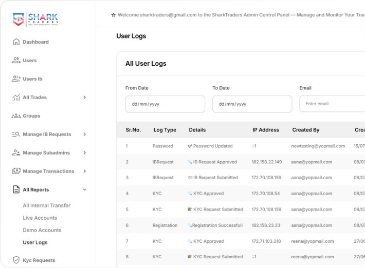Click the Users people icon
The image size is (365, 268).
(x=16, y=60)
